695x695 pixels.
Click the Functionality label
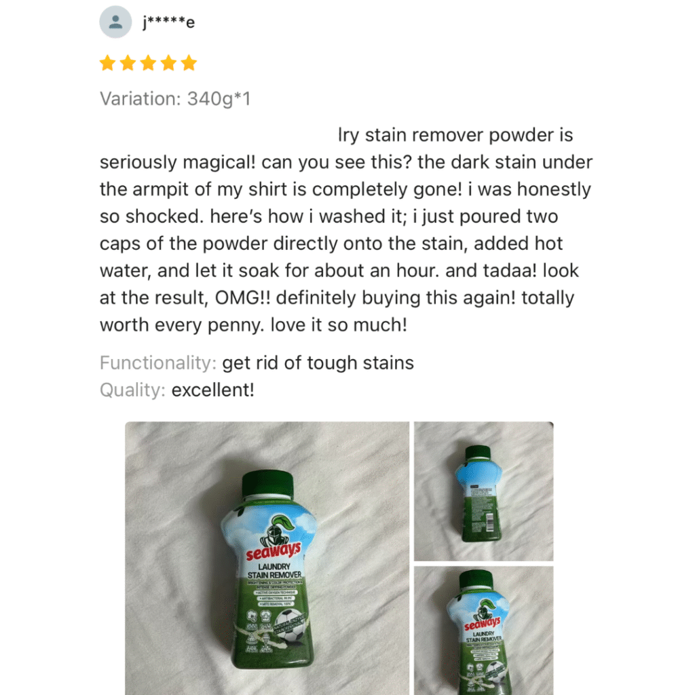click(157, 362)
